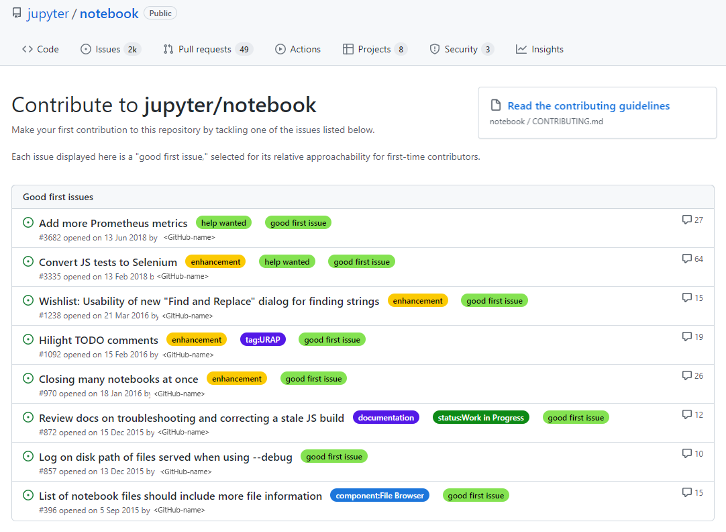This screenshot has width=726, height=532.
Task: Click the Projects panel icon
Action: tap(348, 48)
